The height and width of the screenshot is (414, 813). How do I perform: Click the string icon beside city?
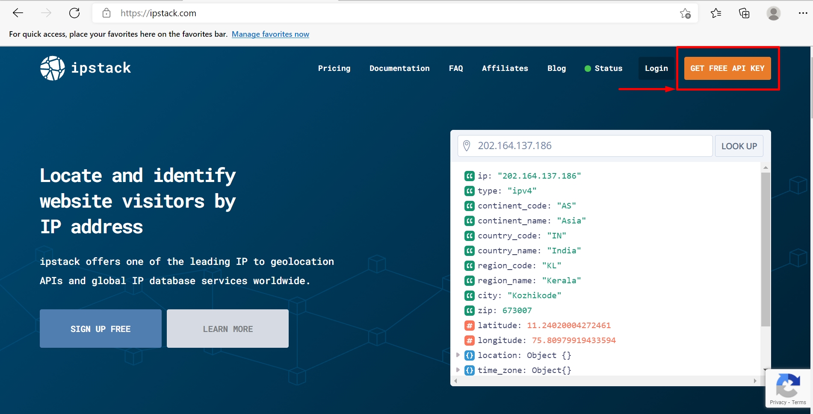[x=470, y=296]
